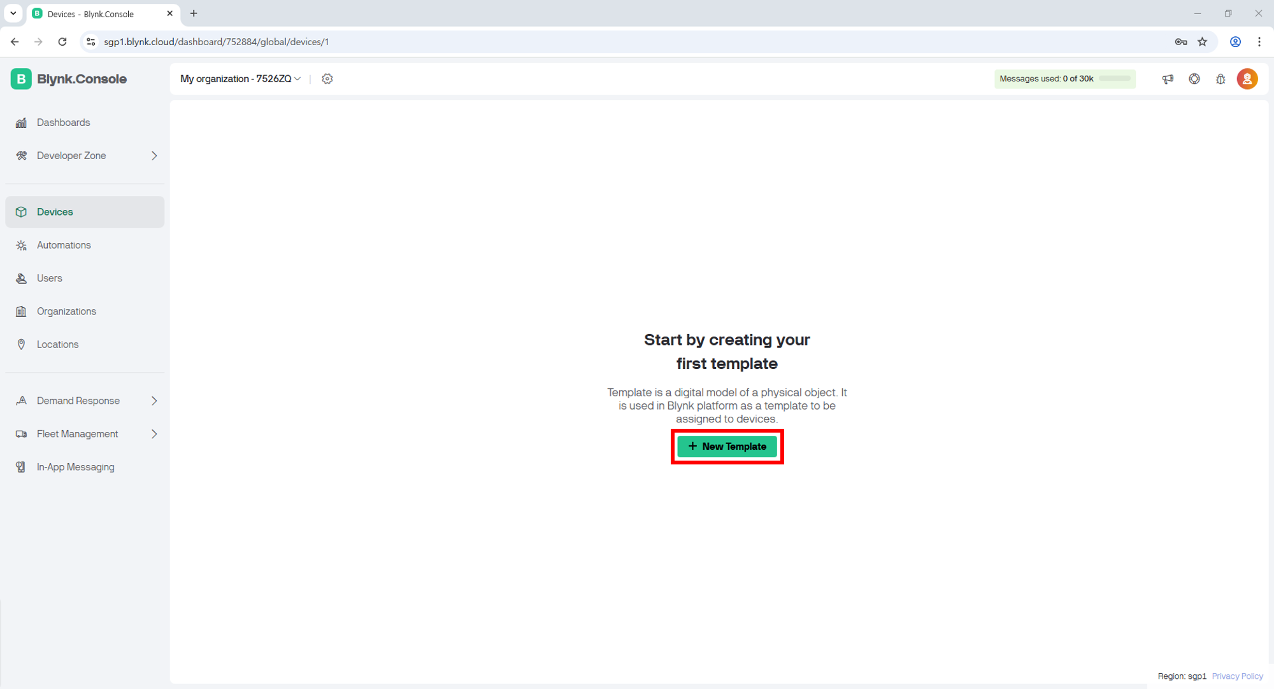Open the tab search dropdown arrow
The image size is (1274, 689).
[13, 13]
